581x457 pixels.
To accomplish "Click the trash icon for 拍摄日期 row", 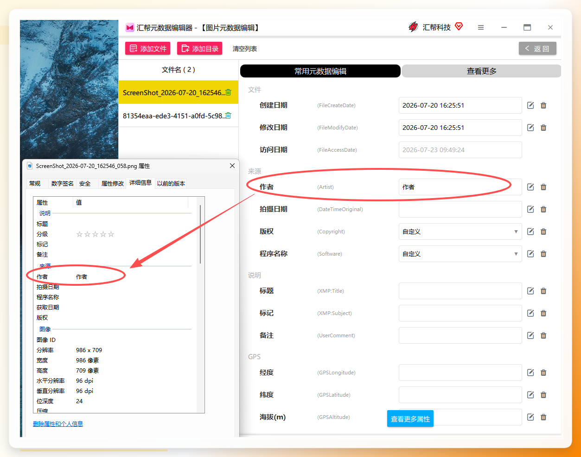I will [543, 209].
